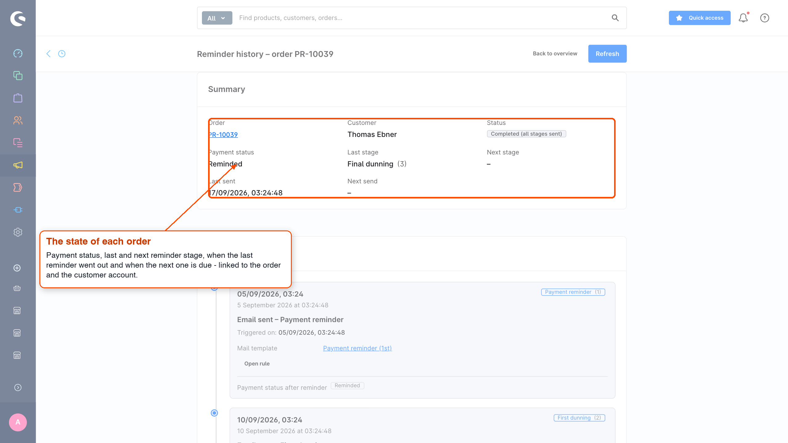
Task: Click customer name Thomas Ebner
Action: (372, 134)
